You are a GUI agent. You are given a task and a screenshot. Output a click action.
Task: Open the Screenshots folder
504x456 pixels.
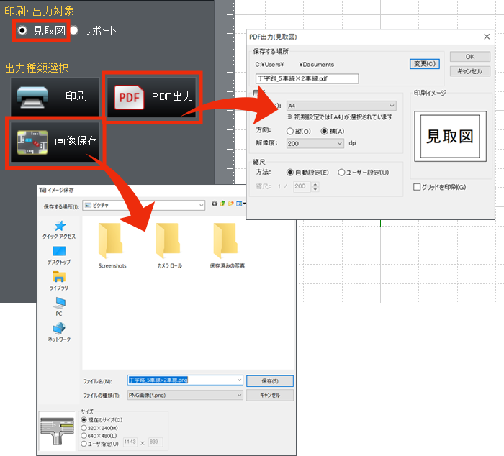112,246
